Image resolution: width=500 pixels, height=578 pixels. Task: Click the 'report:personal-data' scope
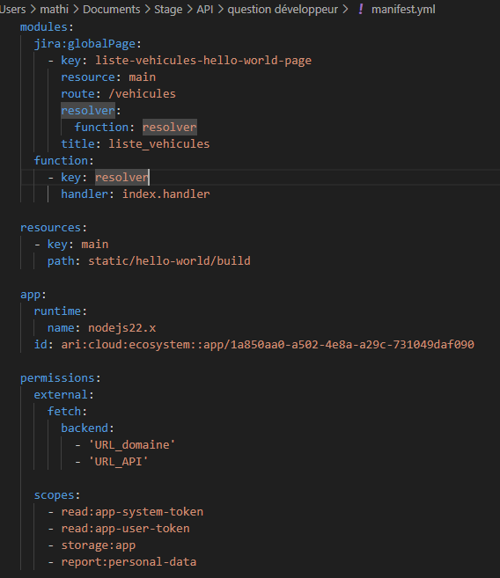point(129,562)
